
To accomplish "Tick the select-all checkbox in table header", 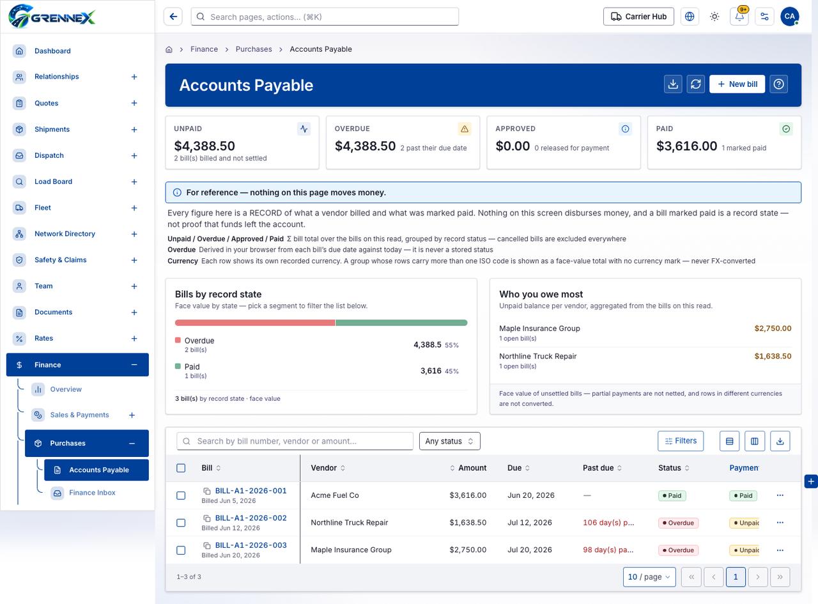I will [181, 468].
